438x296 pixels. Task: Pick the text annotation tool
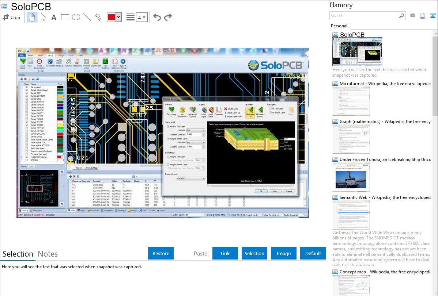coord(54,17)
